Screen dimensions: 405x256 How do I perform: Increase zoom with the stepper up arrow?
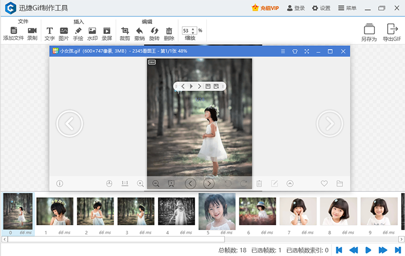193,29
